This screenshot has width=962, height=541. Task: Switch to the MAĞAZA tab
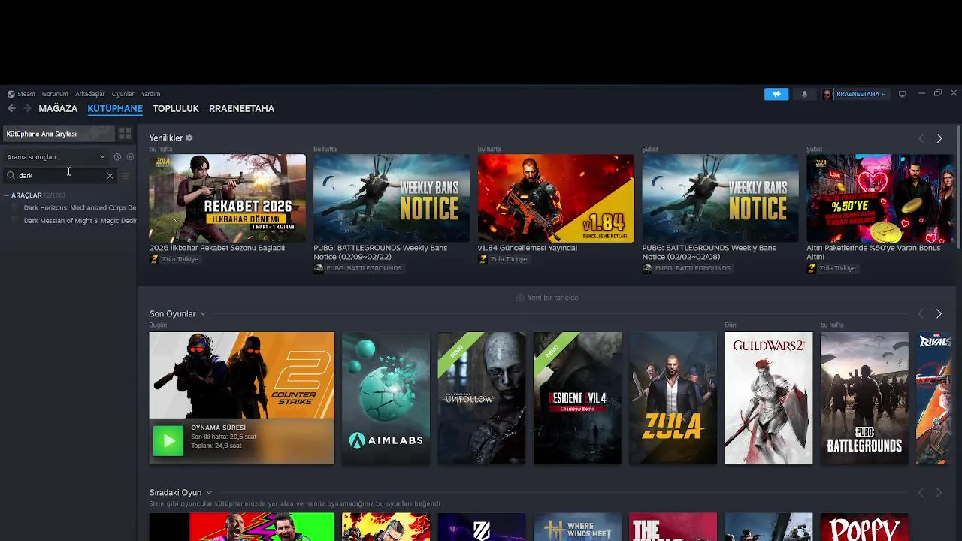point(58,108)
